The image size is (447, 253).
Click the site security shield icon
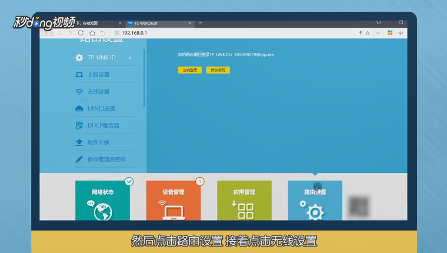point(117,33)
